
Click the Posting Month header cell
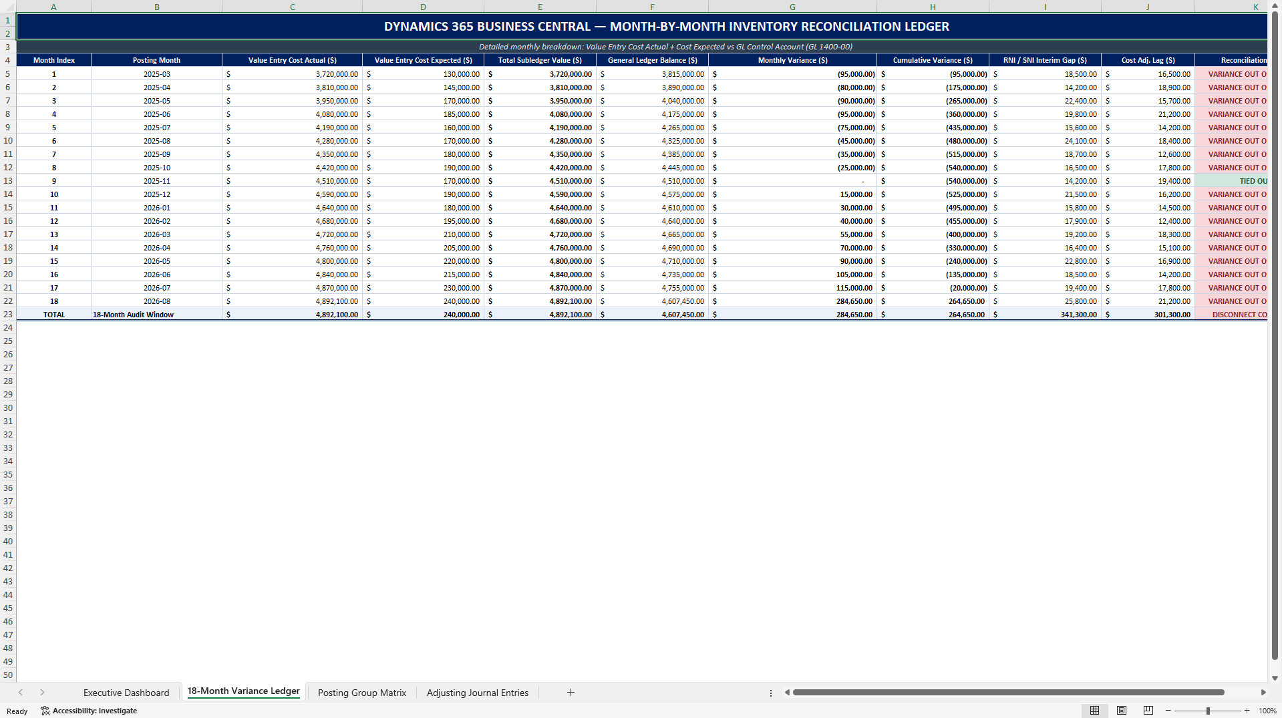point(156,60)
